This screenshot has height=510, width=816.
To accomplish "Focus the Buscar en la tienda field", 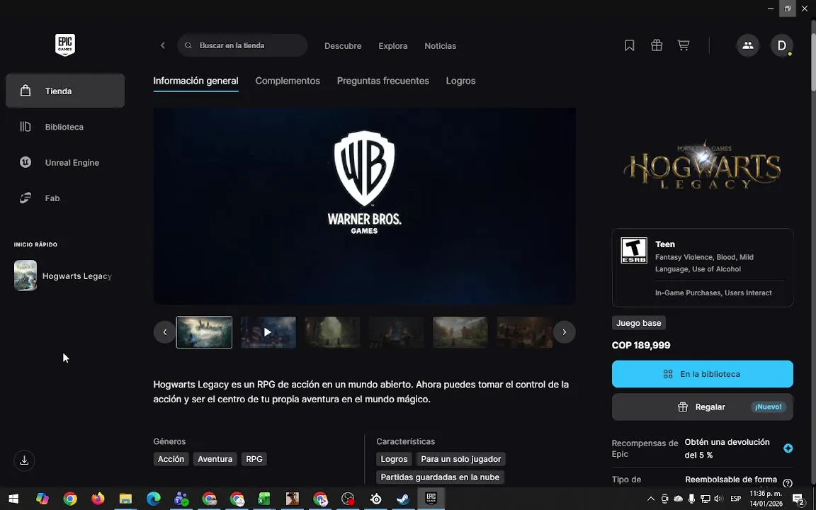I will [x=242, y=46].
